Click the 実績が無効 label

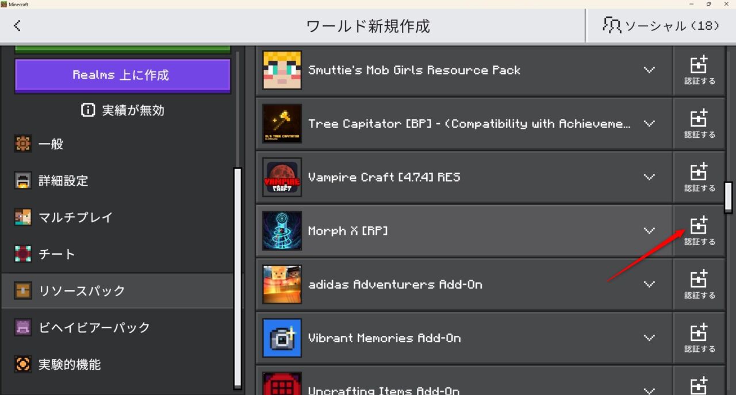click(133, 110)
